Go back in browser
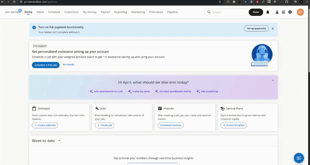Screen dimensions: 310x165 [3, 2]
